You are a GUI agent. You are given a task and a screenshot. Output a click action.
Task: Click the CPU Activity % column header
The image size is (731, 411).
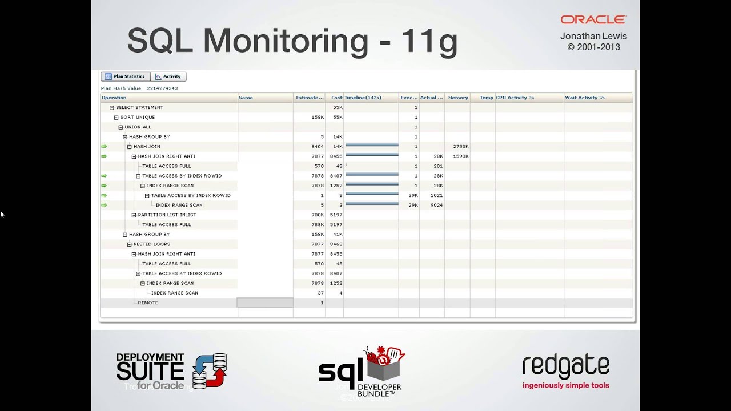[x=529, y=98]
